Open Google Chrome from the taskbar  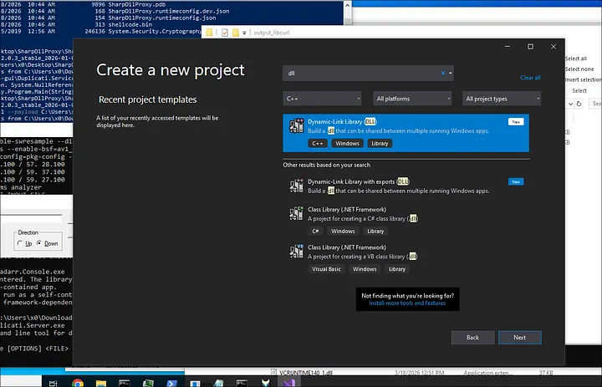point(78,383)
